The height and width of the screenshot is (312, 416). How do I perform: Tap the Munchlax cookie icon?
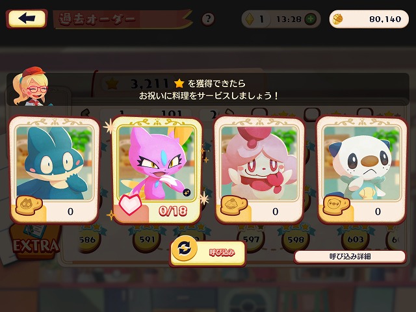click(29, 205)
